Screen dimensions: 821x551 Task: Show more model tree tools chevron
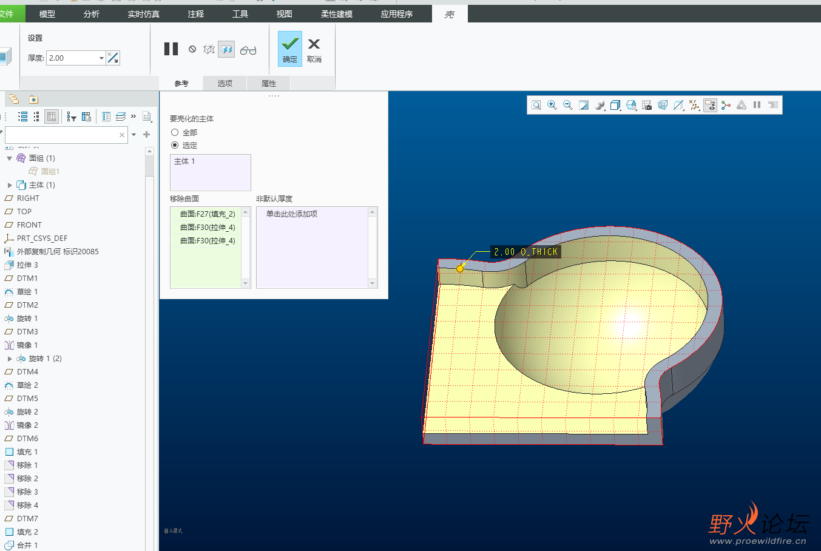click(133, 116)
